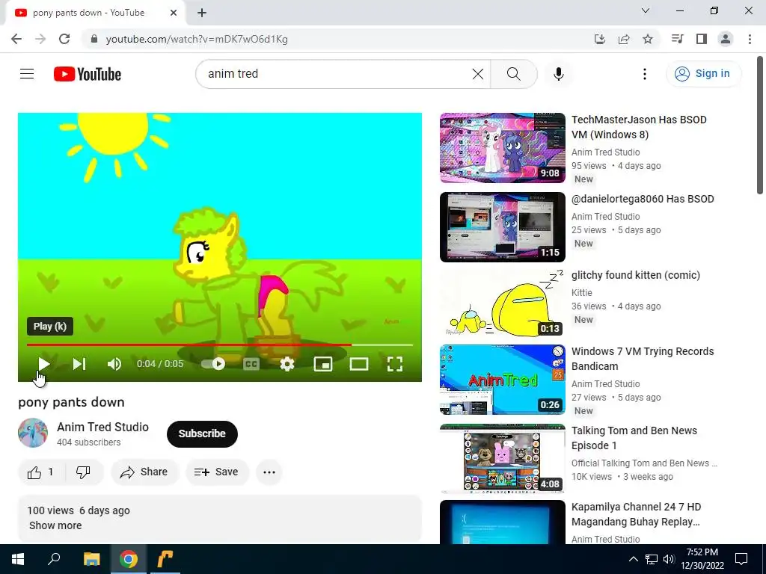Screen dimensions: 766x574
Task: Open taskbar volume control
Action: point(669,559)
